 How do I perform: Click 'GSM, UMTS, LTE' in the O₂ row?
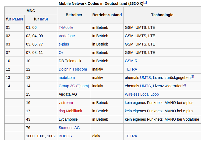click(x=140, y=53)
